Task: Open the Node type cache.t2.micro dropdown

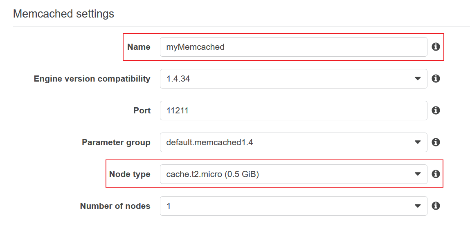Action: pyautogui.click(x=293, y=174)
